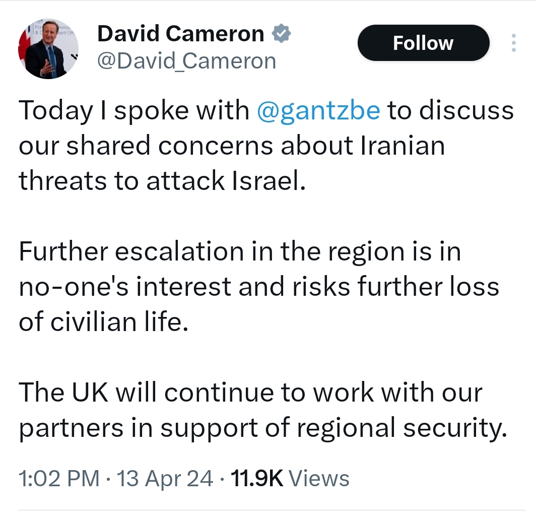Open the @David_Cameron handle link
This screenshot has height=519, width=536.
coord(186,61)
